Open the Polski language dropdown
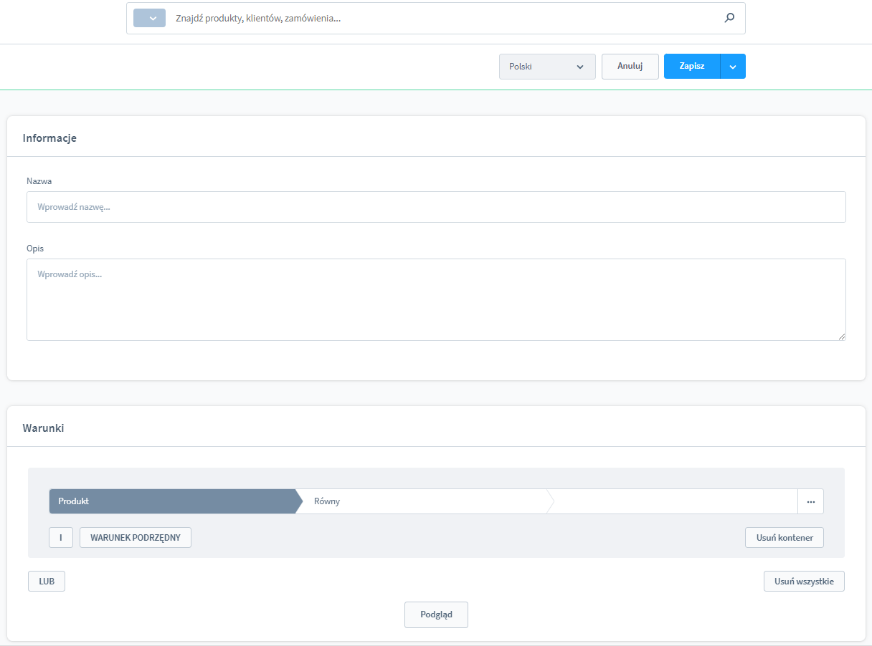 (x=546, y=67)
